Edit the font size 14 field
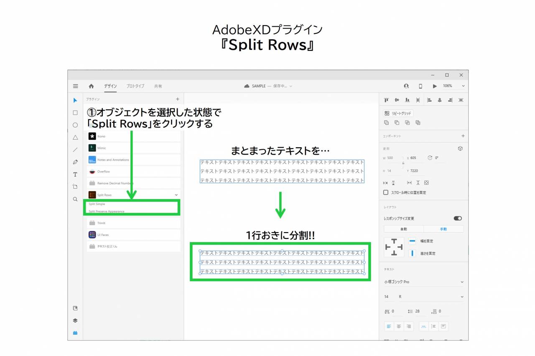This screenshot has width=535, height=356. point(389,297)
